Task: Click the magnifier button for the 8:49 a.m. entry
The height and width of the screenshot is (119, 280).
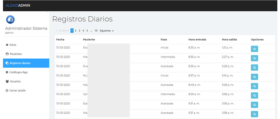Action: [x=254, y=86]
